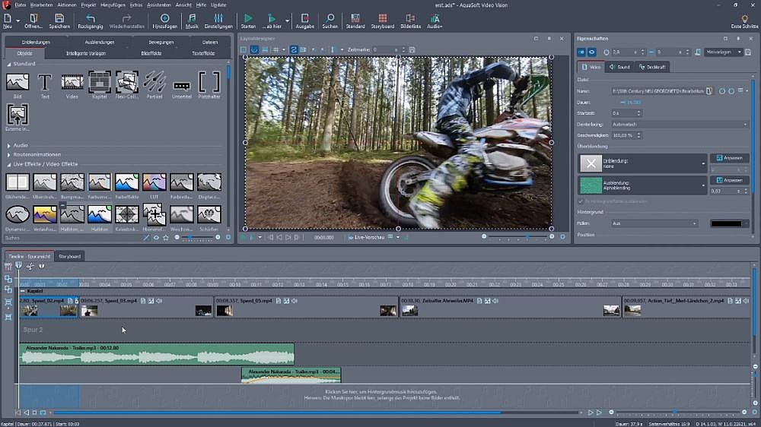This screenshot has height=427, width=761.
Task: Pick the LUT live effect icon
Action: pyautogui.click(x=154, y=182)
